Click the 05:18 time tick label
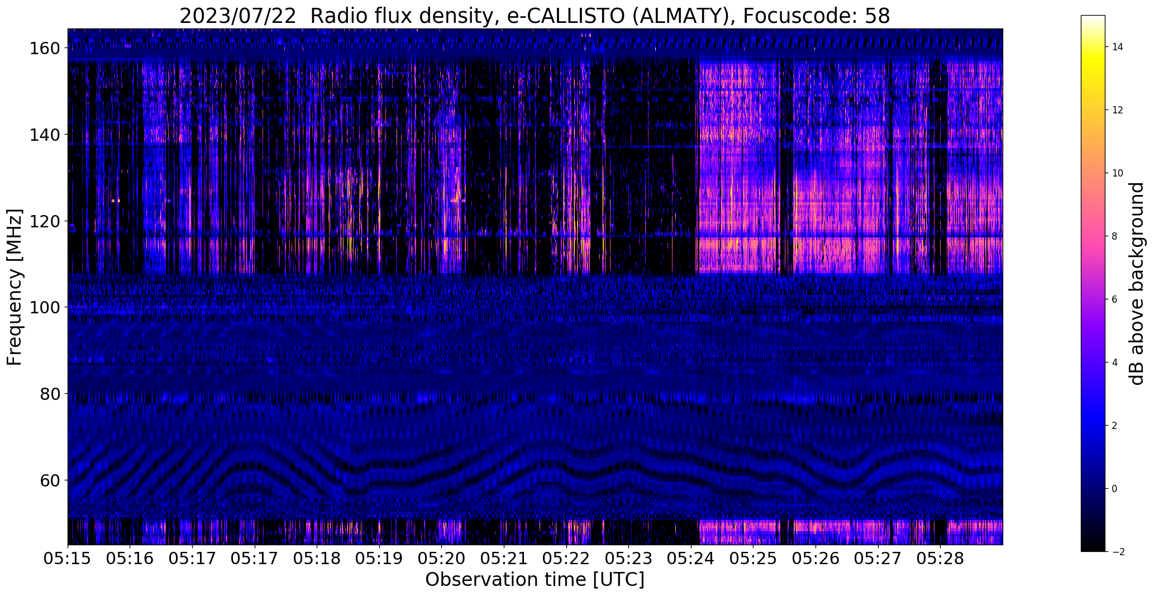 point(317,559)
